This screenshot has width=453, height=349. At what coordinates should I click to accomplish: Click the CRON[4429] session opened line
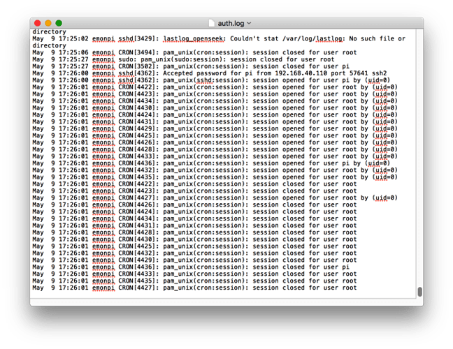click(215, 128)
